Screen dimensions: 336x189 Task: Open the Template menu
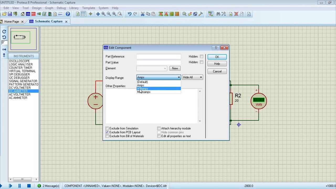pyautogui.click(x=89, y=8)
